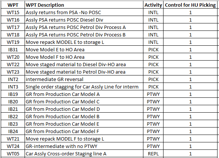Click Move repack MODEL F to storage L cell
The width and height of the screenshot is (219, 158).
coord(84,139)
